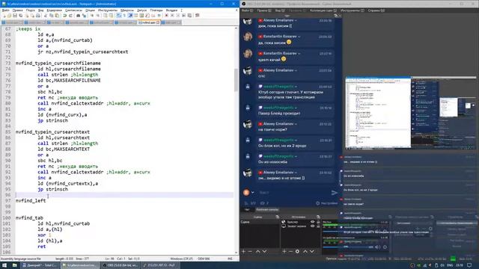Screen dimensions: 479x269
Task: Click the Undo icon in Notepad++ toolbar
Action: (65, 16)
